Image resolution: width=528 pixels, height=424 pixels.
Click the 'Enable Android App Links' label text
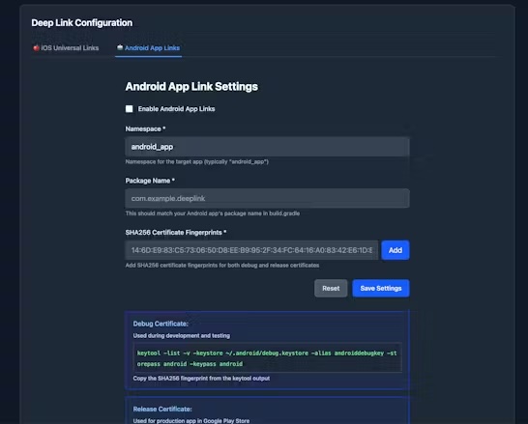click(176, 109)
